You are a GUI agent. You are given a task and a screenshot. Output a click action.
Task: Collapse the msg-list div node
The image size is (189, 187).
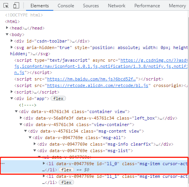pos(35,151)
